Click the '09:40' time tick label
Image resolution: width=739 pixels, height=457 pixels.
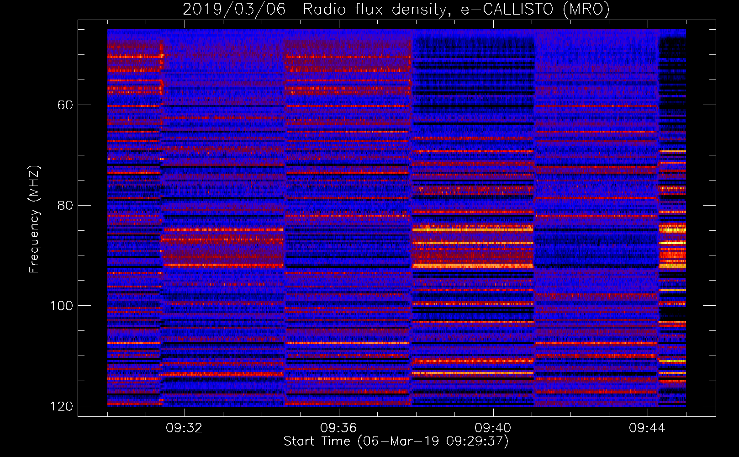tap(493, 428)
